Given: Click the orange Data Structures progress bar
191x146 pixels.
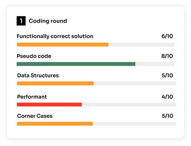Looking at the screenshot, I should pyautogui.click(x=55, y=83).
